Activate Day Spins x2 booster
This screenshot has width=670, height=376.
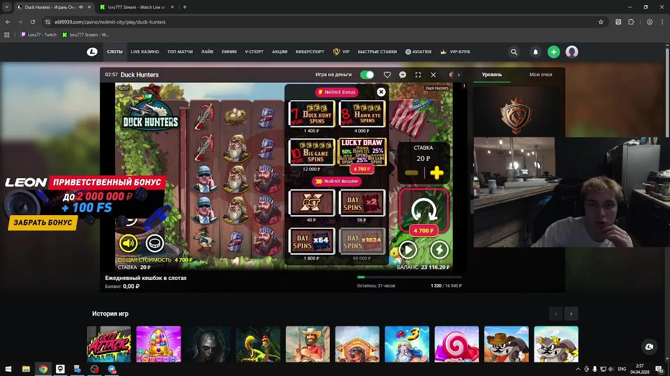click(x=362, y=203)
